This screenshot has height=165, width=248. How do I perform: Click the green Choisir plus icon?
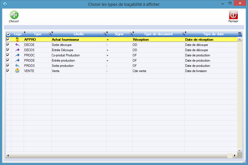coord(14,15)
